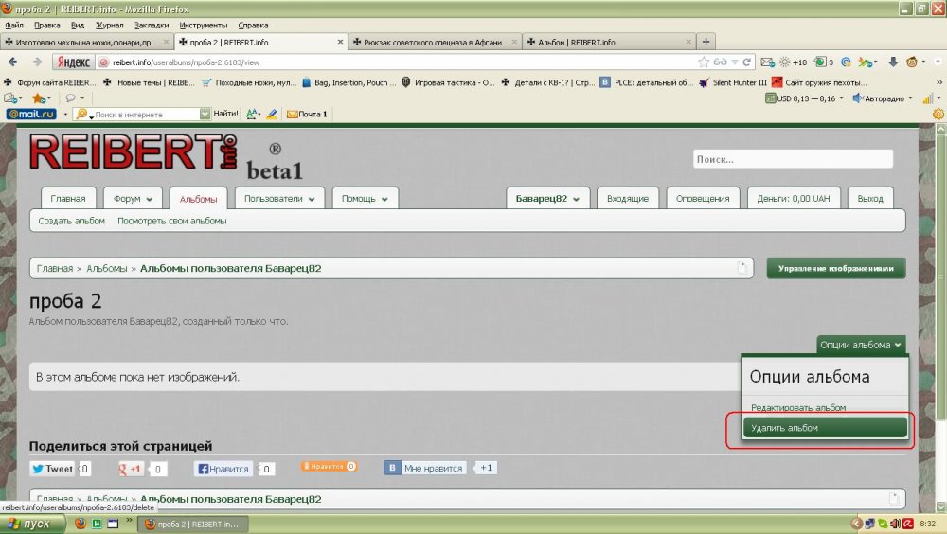Open the Windows пуск start button
947x534 pixels.
tap(32, 524)
